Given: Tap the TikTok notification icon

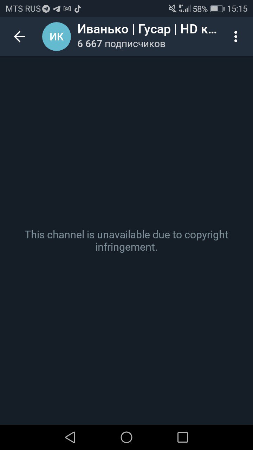Looking at the screenshot, I should pos(78,9).
